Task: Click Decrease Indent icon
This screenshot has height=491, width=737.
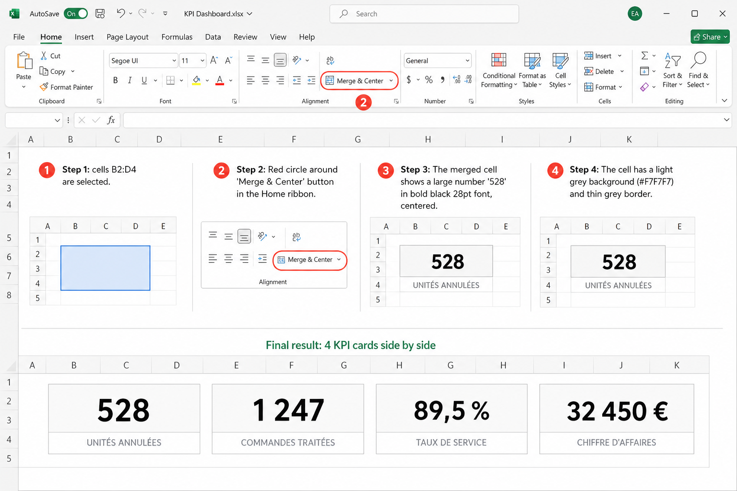Action: point(297,80)
